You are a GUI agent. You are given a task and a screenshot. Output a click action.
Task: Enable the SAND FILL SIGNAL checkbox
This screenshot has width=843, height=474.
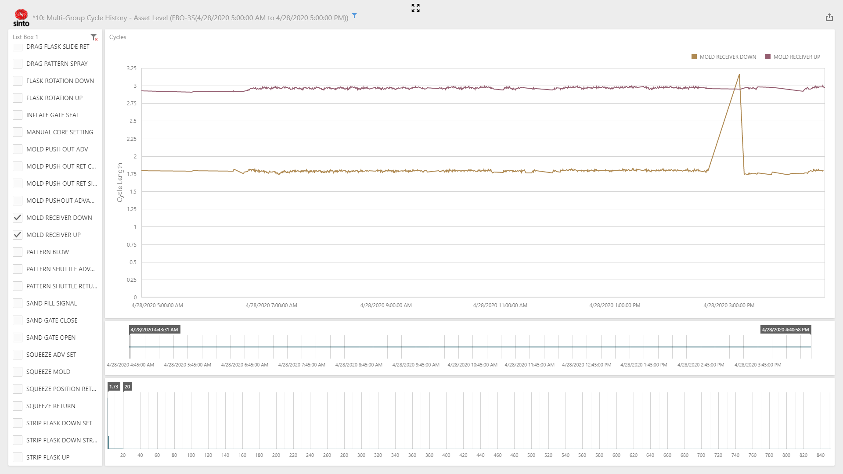click(18, 303)
